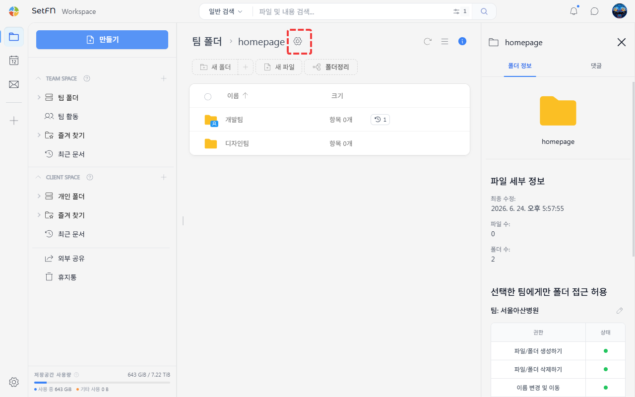The width and height of the screenshot is (635, 397).
Task: Click green status dot for 파일/폴더 삭제하기
Action: [x=605, y=369]
